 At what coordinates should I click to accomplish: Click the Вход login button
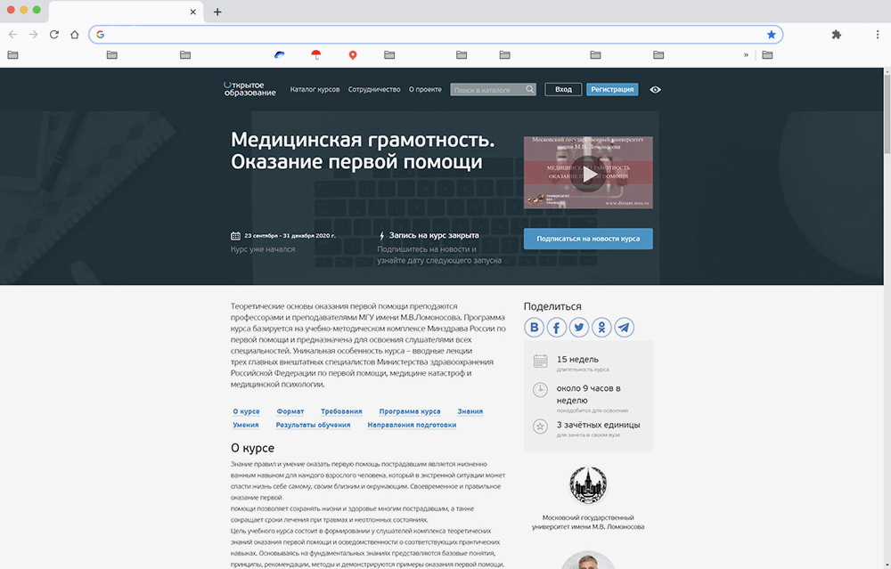click(563, 90)
